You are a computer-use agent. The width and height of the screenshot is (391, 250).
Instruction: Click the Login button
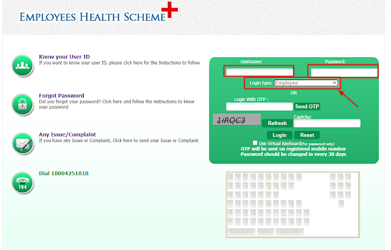[280, 135]
